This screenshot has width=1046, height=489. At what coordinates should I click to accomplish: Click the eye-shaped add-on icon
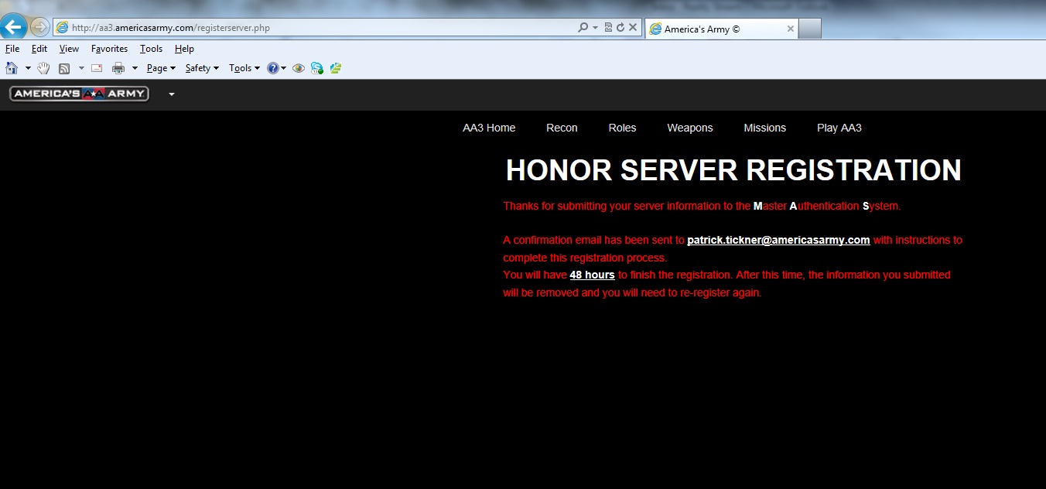pyautogui.click(x=299, y=68)
